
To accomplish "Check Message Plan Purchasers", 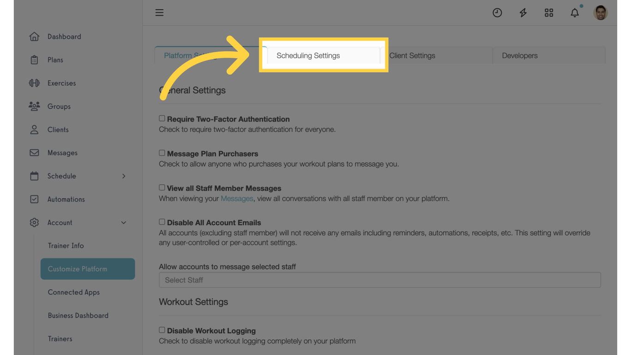I will tap(162, 153).
